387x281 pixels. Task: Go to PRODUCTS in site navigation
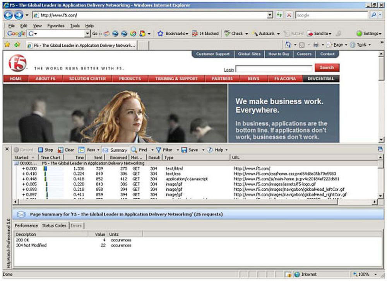point(130,78)
